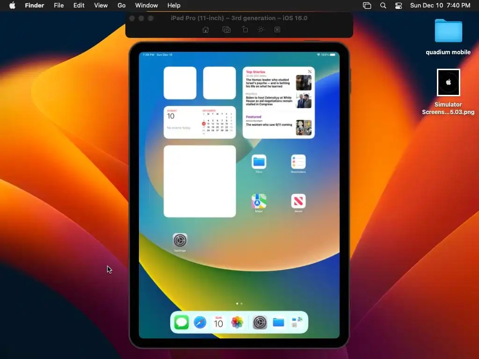
Task: Click the simulator window title iPad Pro
Action: [x=239, y=18]
